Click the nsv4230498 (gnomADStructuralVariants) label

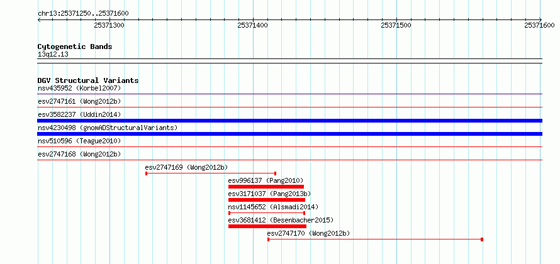tap(108, 128)
